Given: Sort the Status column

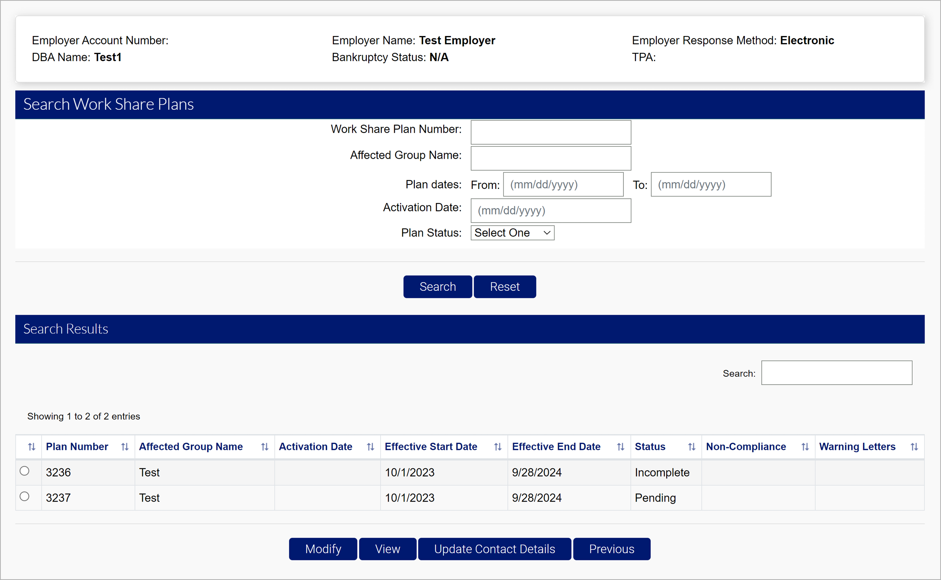Looking at the screenshot, I should coord(692,446).
